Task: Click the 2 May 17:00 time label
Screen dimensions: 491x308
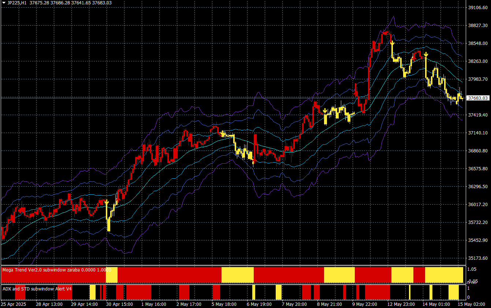Action: click(x=189, y=304)
